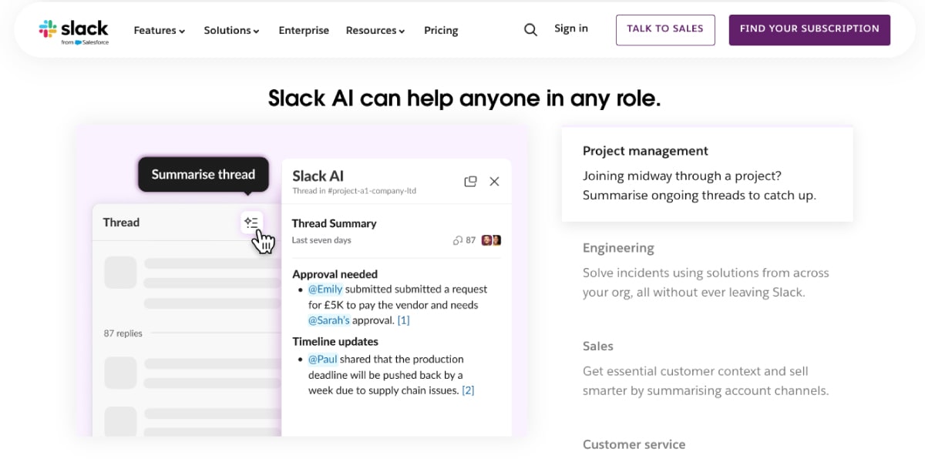Select the Project management role tab
The width and height of the screenshot is (925, 462).
[x=707, y=174]
